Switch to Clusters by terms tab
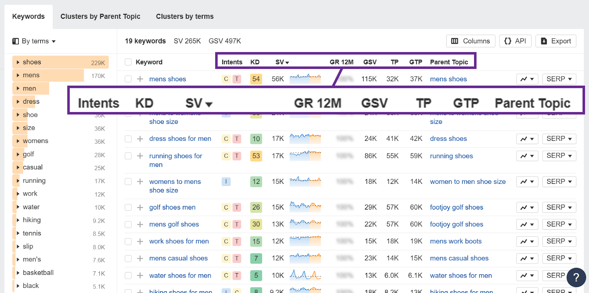 pos(185,17)
